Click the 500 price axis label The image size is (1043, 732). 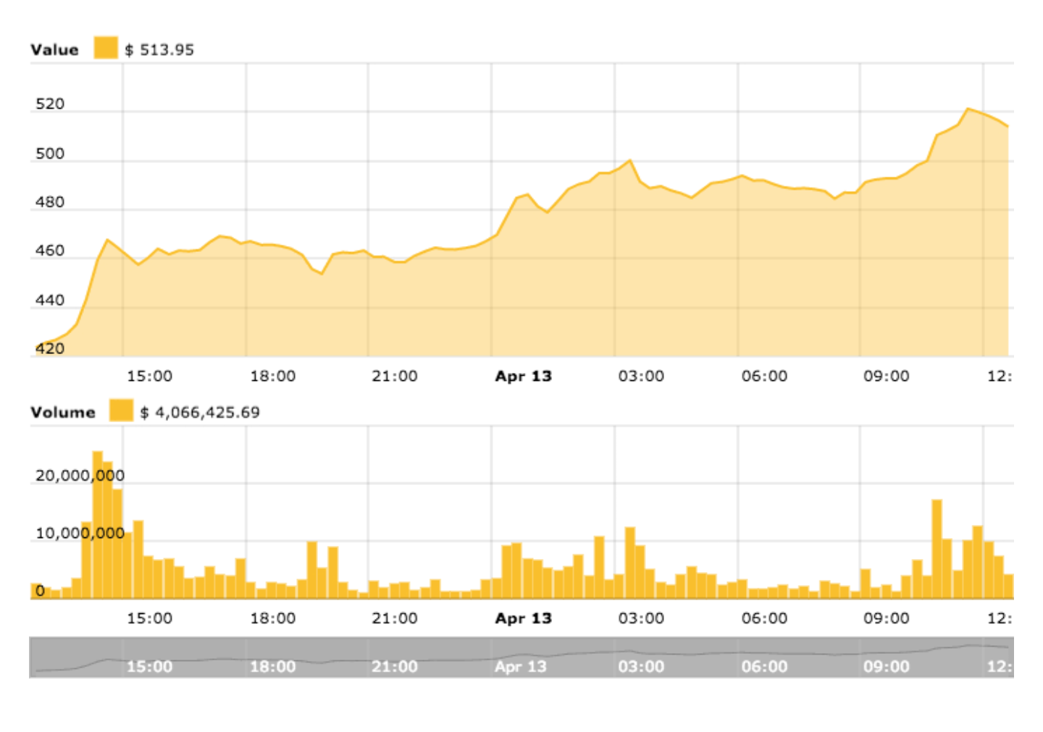(50, 153)
